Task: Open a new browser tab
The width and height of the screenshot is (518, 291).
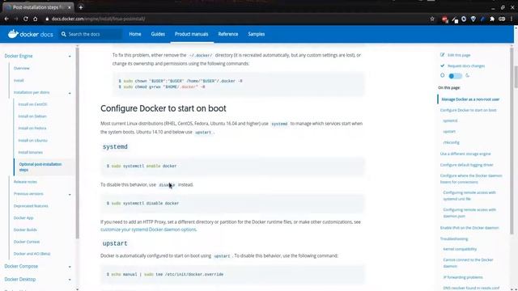Action: pyautogui.click(x=81, y=7)
